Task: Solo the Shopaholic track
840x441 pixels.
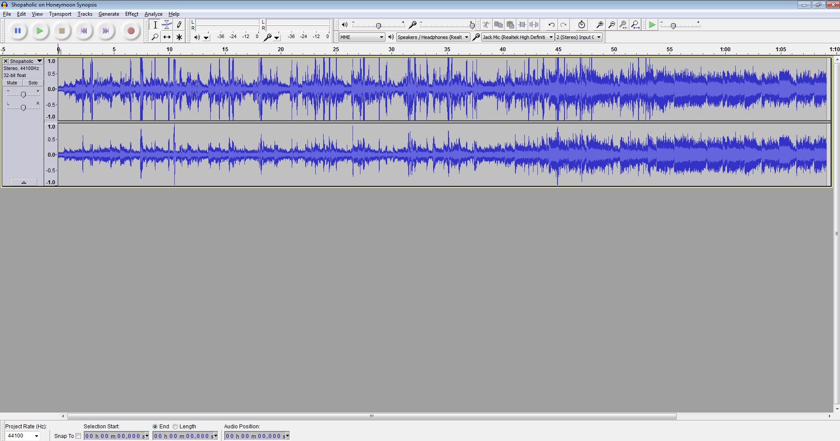Action: pos(33,83)
